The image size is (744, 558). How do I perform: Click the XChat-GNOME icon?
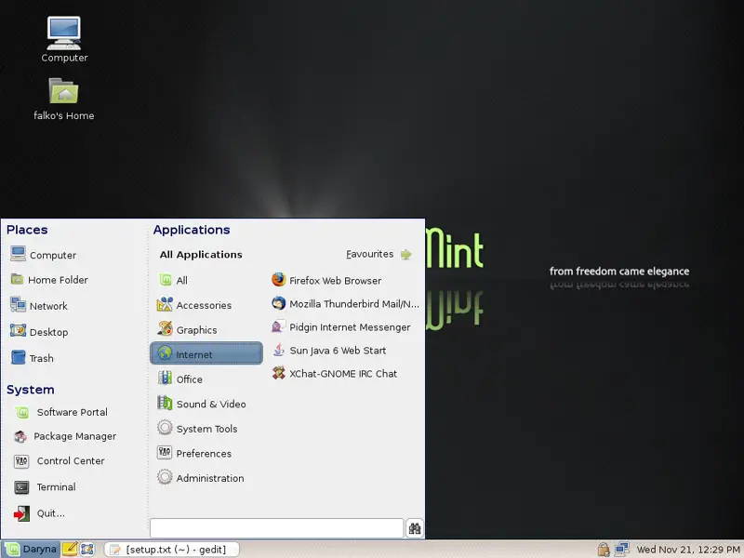[x=278, y=373]
